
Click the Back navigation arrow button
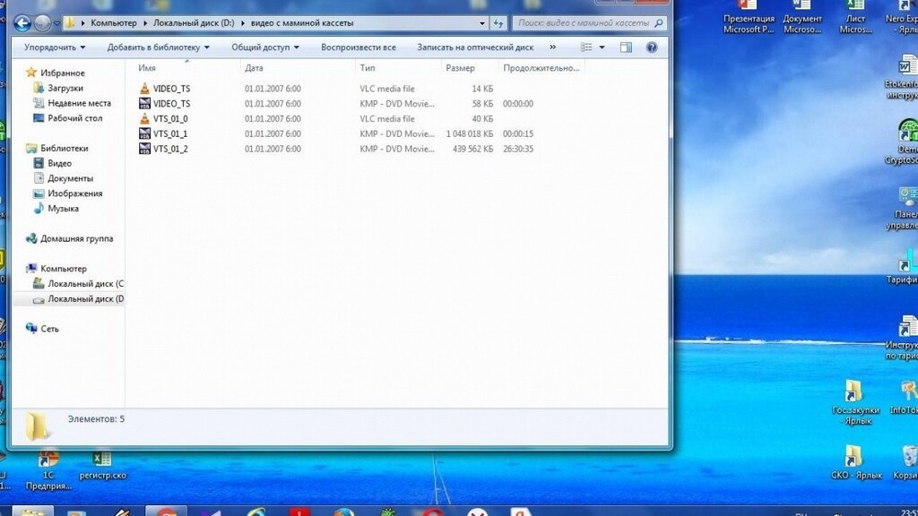[x=22, y=23]
